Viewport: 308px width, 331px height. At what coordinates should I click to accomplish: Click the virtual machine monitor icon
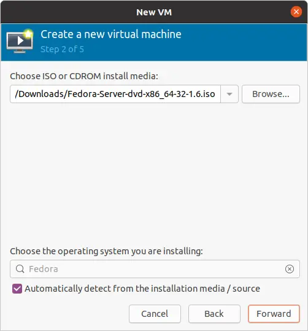point(20,41)
